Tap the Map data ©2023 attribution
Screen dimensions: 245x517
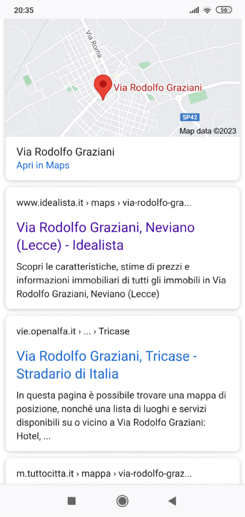pos(208,131)
